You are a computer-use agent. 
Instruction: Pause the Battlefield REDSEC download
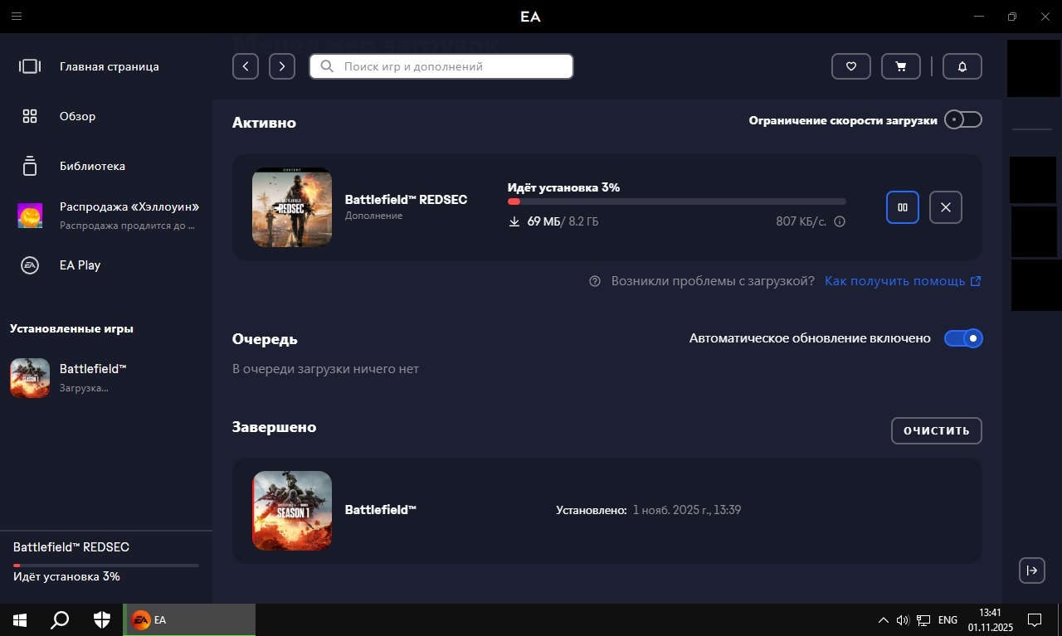(x=903, y=207)
